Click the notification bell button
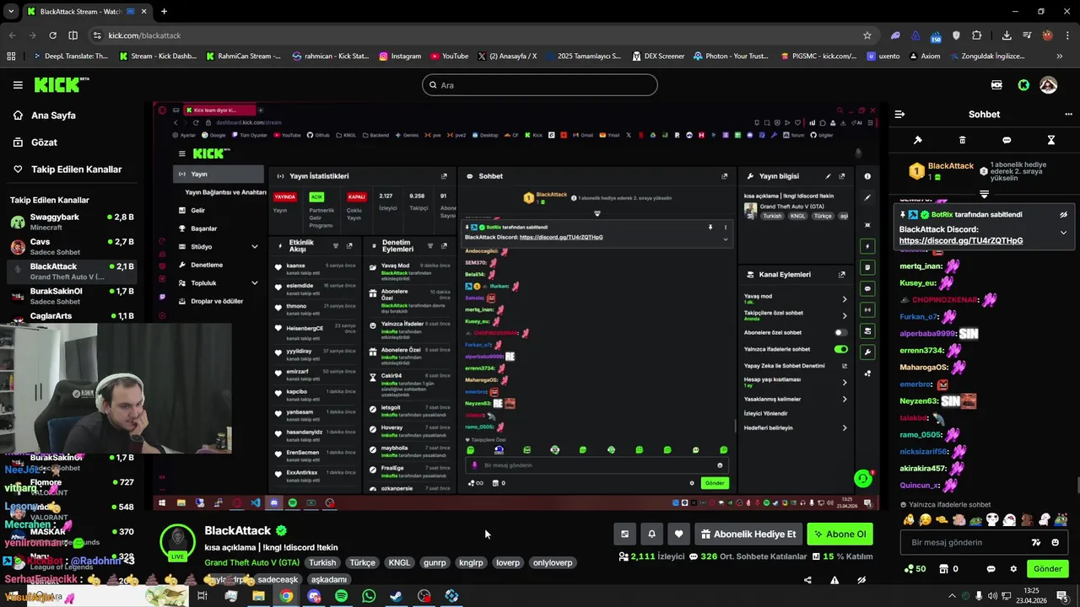The image size is (1080, 607). click(651, 534)
